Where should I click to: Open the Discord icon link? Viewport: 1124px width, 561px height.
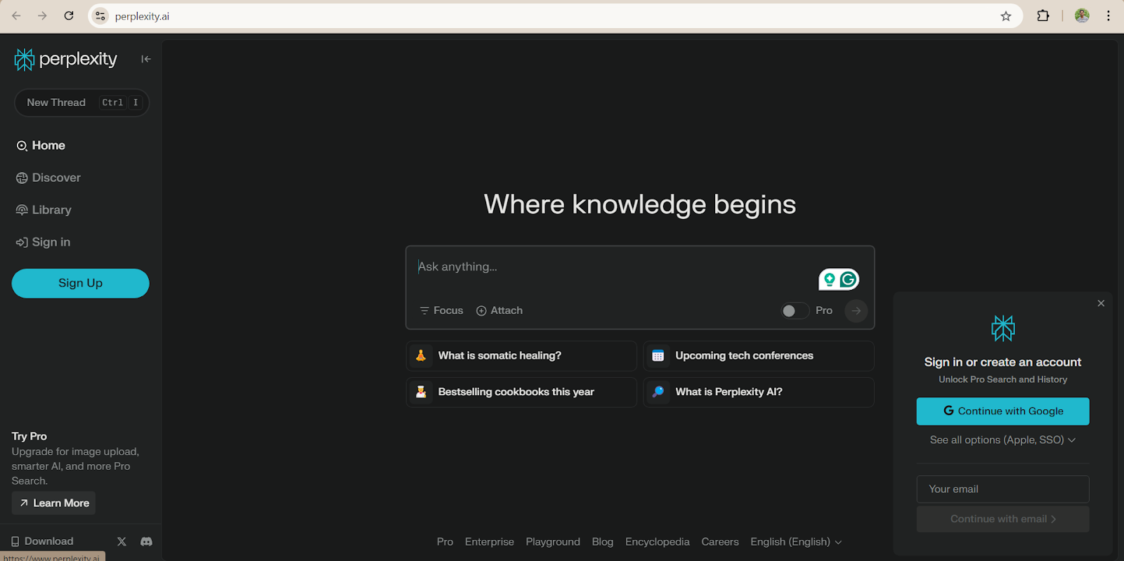click(146, 541)
